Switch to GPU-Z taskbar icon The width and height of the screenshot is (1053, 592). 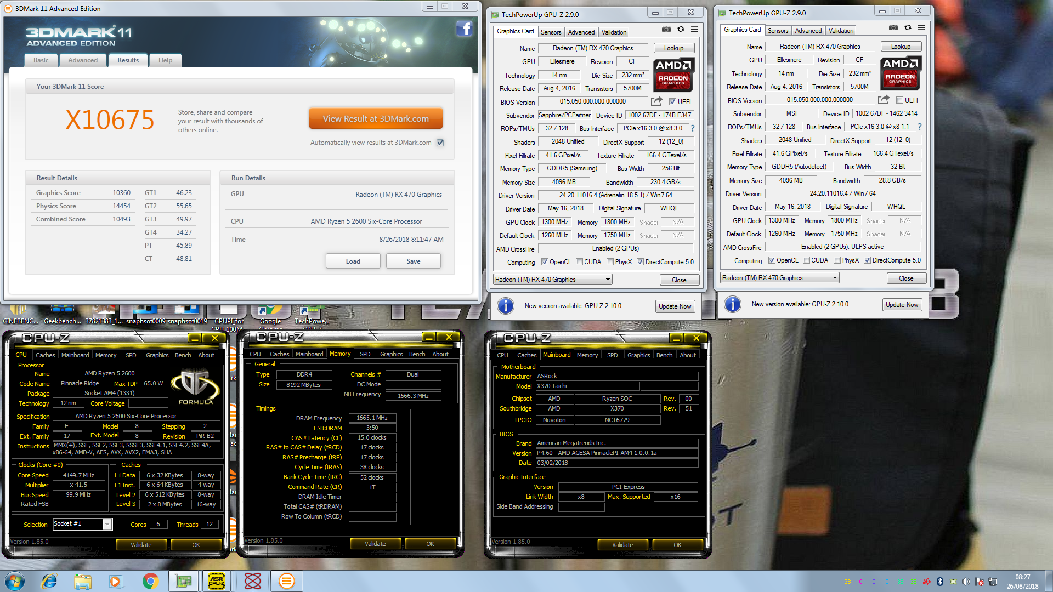point(183,581)
